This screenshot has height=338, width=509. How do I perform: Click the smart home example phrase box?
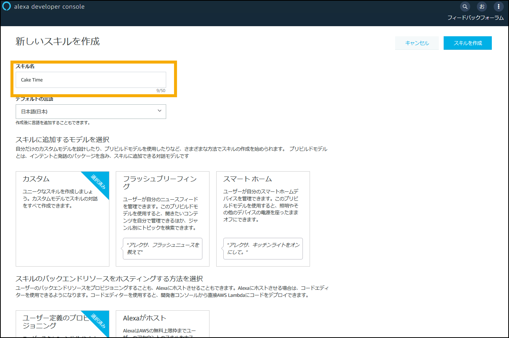(x=263, y=249)
